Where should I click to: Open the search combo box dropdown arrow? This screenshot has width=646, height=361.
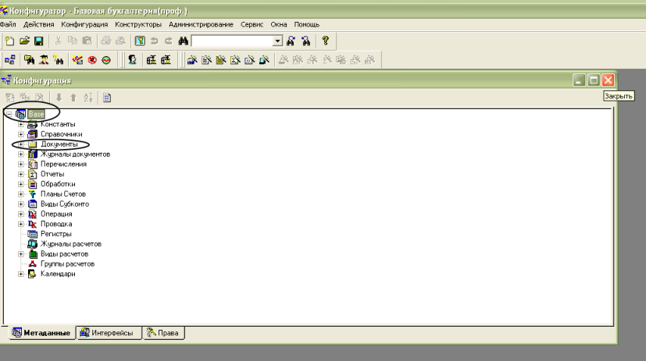[277, 41]
